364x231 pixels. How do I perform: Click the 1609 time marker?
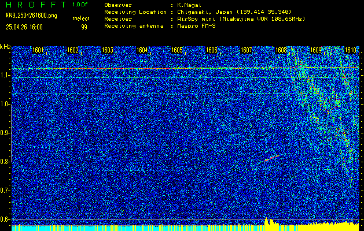coord(316,50)
